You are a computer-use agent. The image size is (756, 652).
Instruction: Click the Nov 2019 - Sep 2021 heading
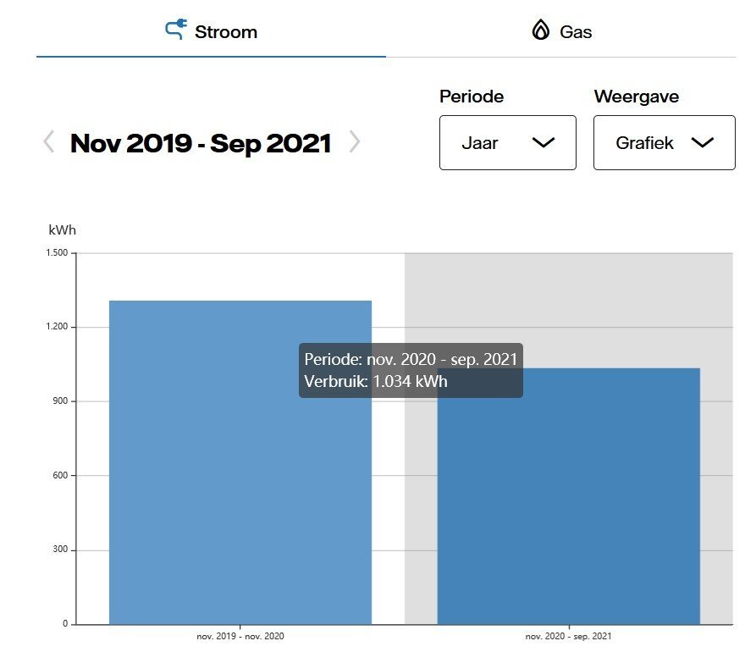point(201,143)
